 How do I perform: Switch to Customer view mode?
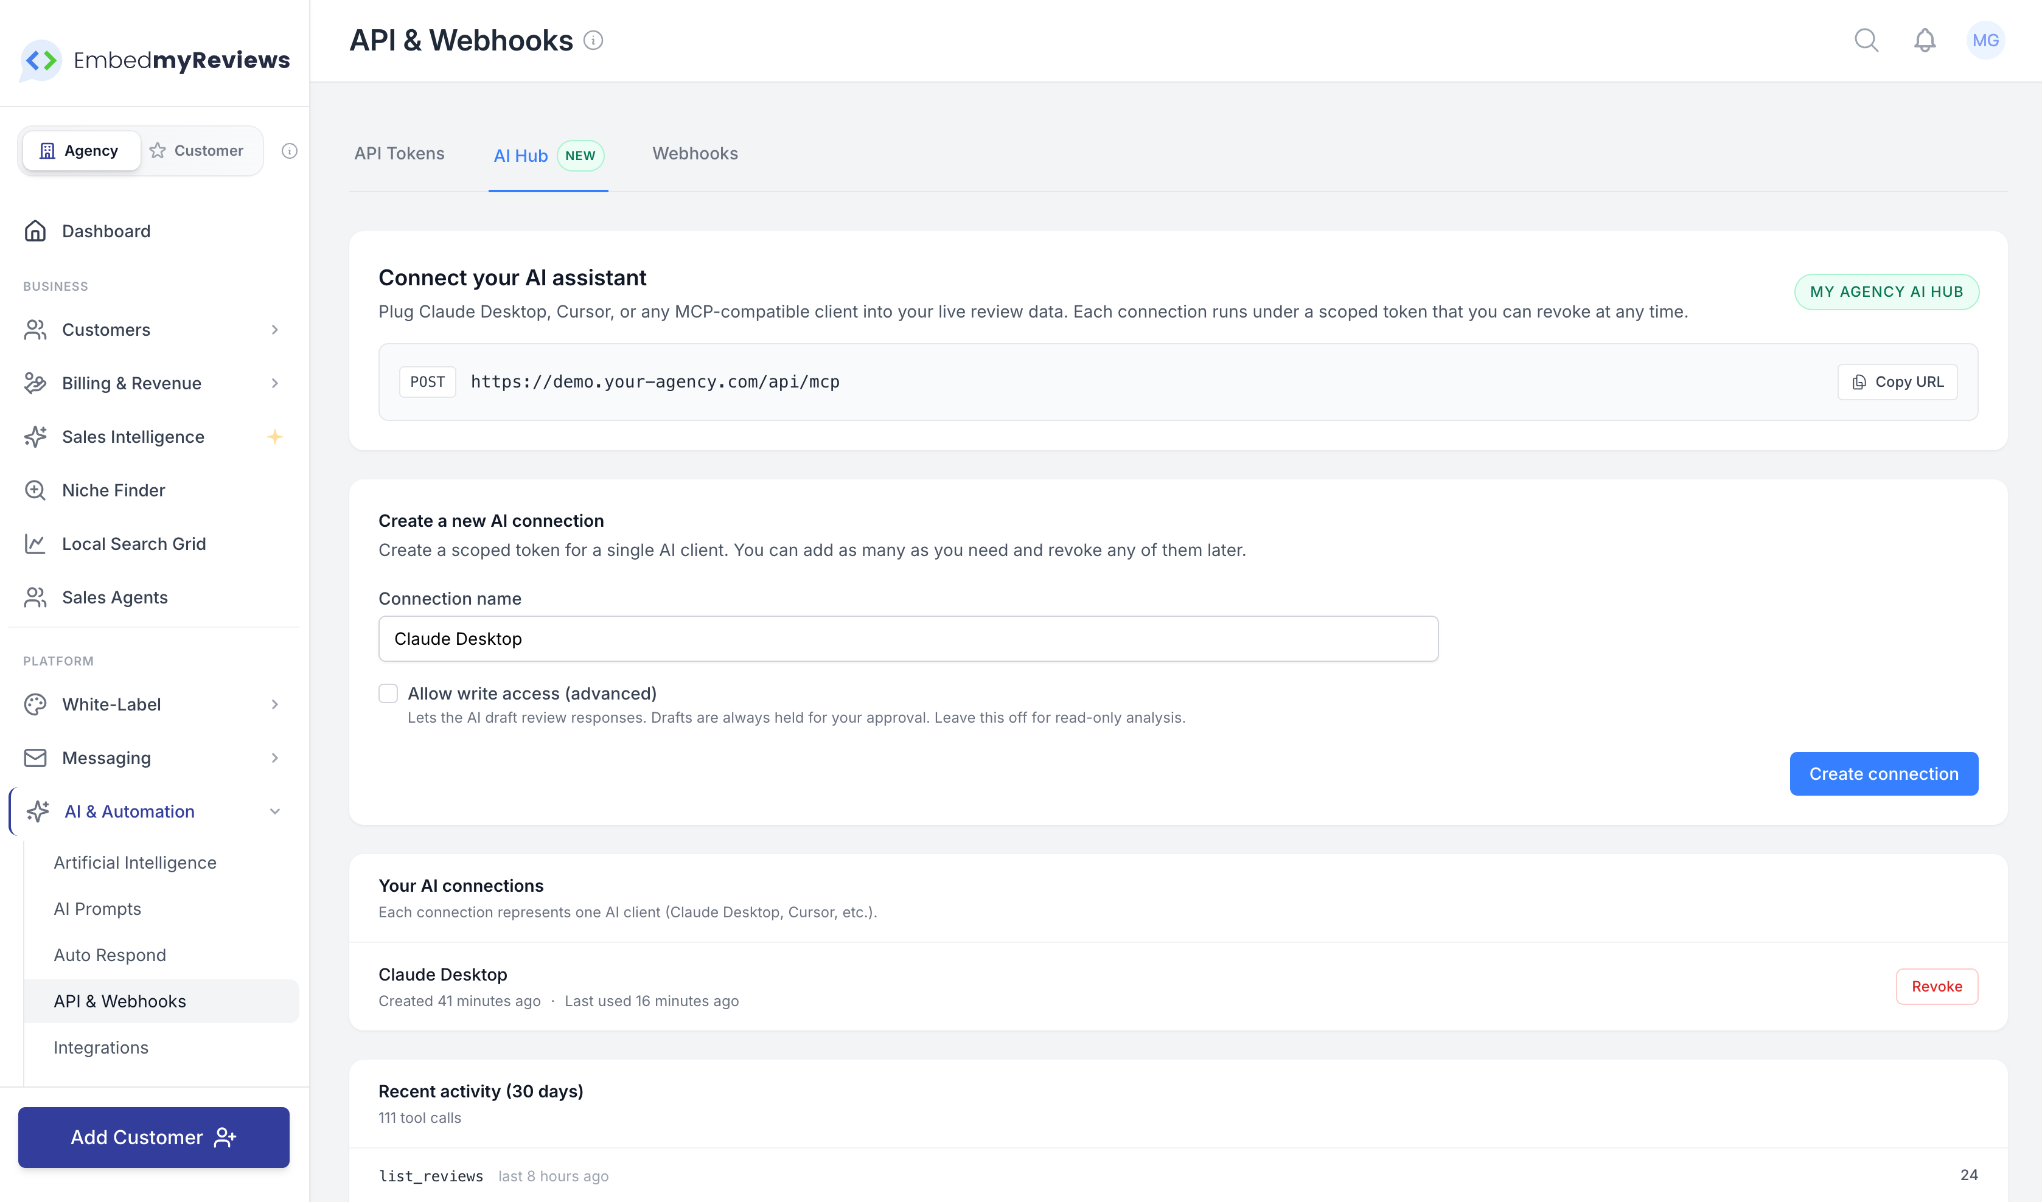click(x=197, y=151)
